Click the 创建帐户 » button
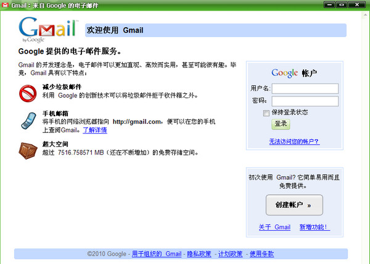The height and width of the screenshot is (264, 370). point(294,205)
